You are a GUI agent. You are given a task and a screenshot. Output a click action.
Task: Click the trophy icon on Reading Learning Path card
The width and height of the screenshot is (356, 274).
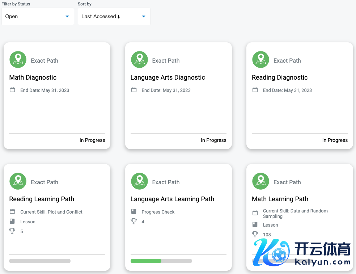[x=12, y=231]
